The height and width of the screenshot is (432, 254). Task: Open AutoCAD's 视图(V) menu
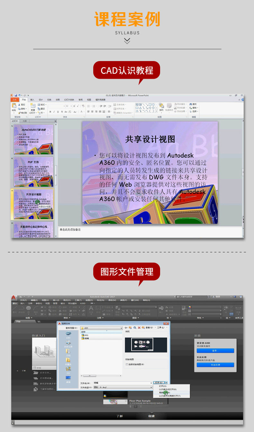click(x=46, y=300)
